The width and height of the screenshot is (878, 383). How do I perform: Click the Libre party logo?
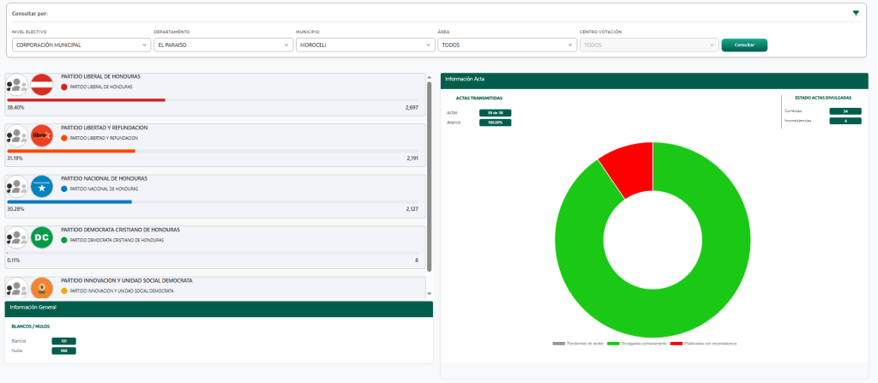coord(42,135)
